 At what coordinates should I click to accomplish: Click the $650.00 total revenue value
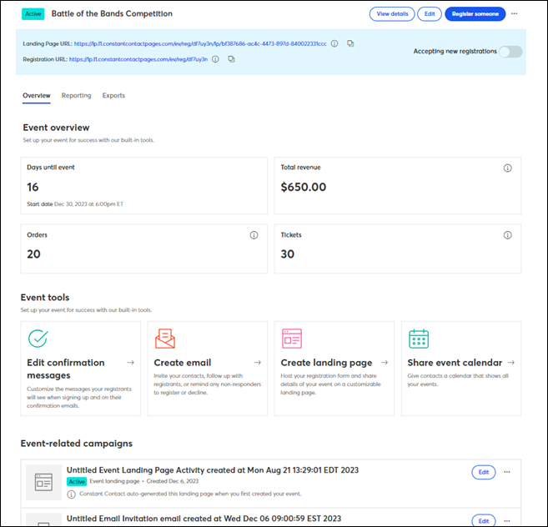pos(304,187)
